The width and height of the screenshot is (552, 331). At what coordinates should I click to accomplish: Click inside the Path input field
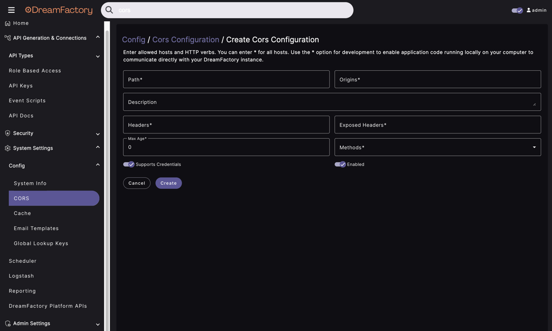[x=226, y=79]
